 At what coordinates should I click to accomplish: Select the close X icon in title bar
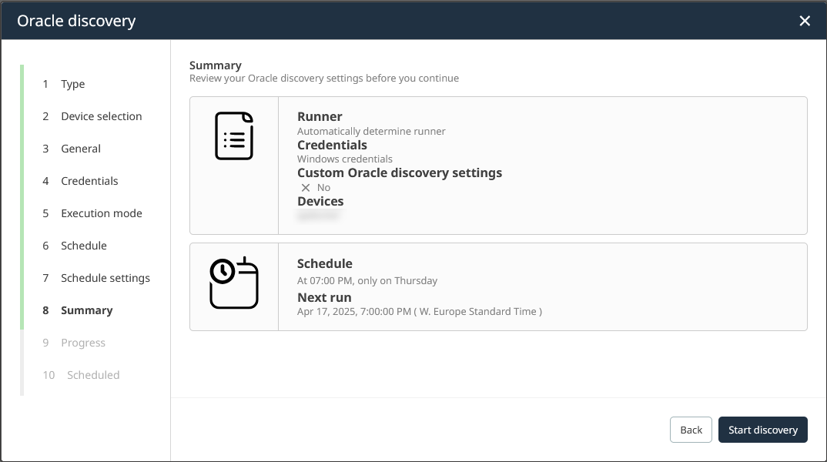click(805, 21)
